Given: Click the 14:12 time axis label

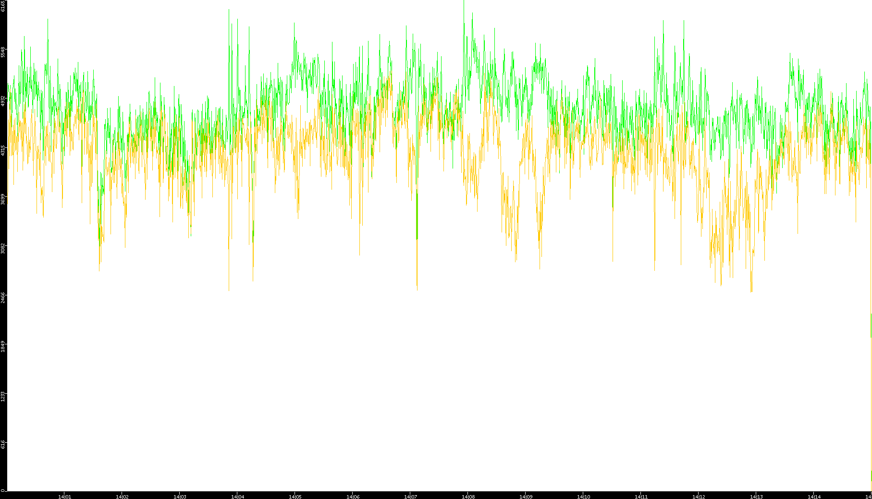Looking at the screenshot, I should point(699,497).
